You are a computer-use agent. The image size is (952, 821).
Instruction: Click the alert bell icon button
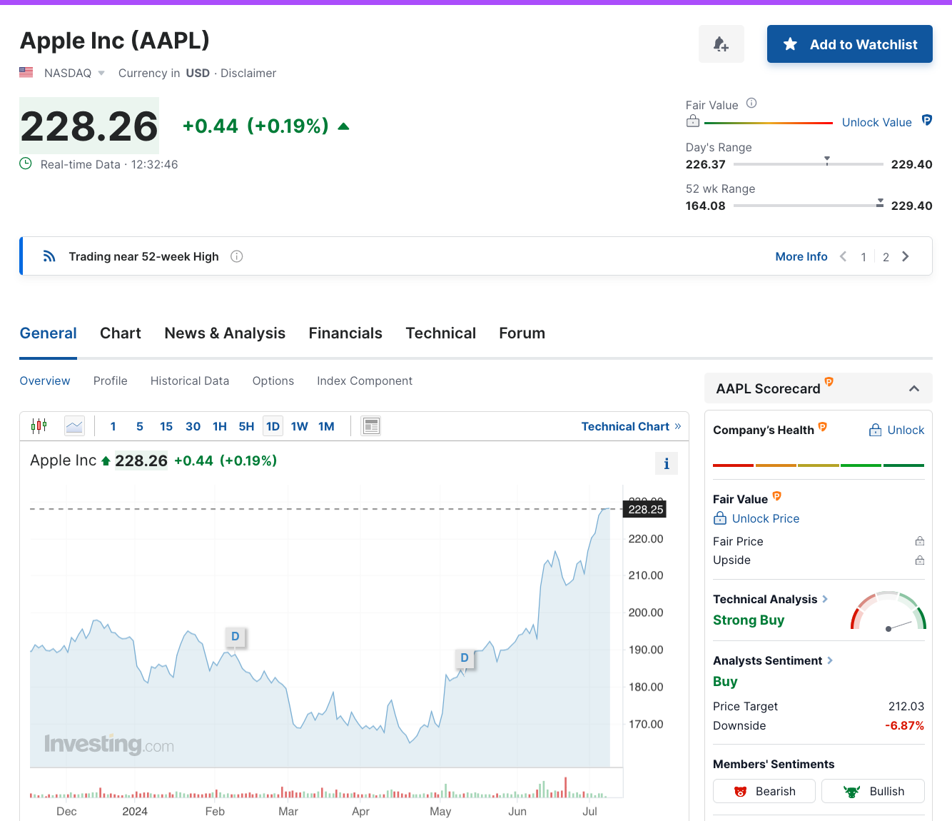coord(721,44)
